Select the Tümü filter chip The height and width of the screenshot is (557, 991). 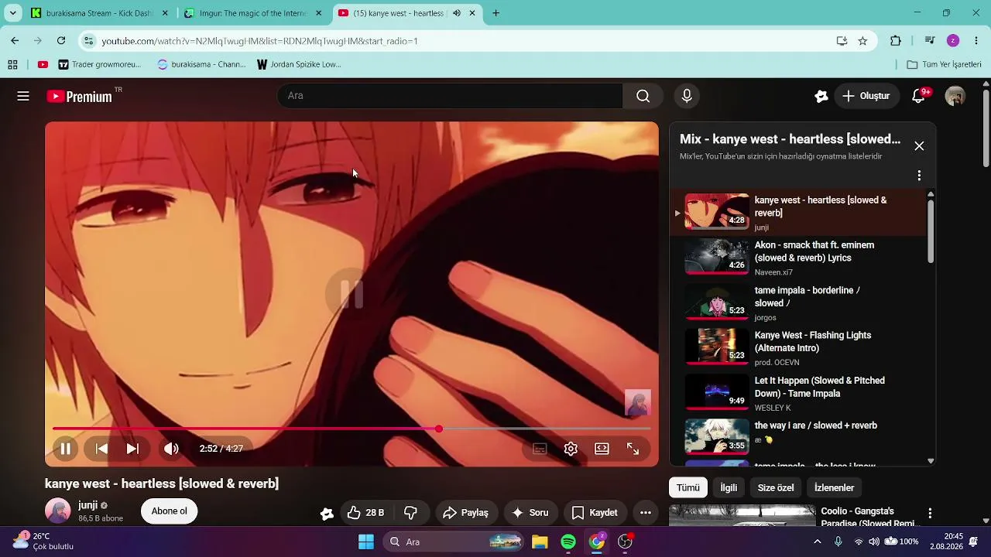688,488
